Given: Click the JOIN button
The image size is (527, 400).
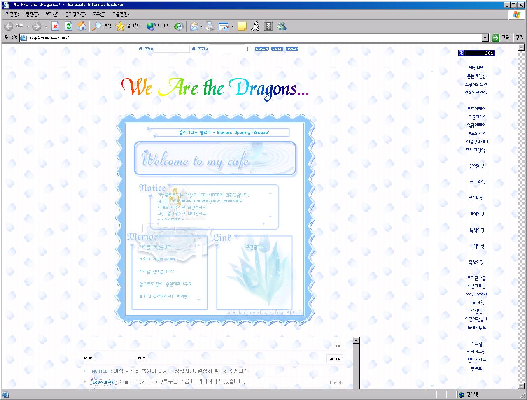Looking at the screenshot, I should pyautogui.click(x=277, y=49).
